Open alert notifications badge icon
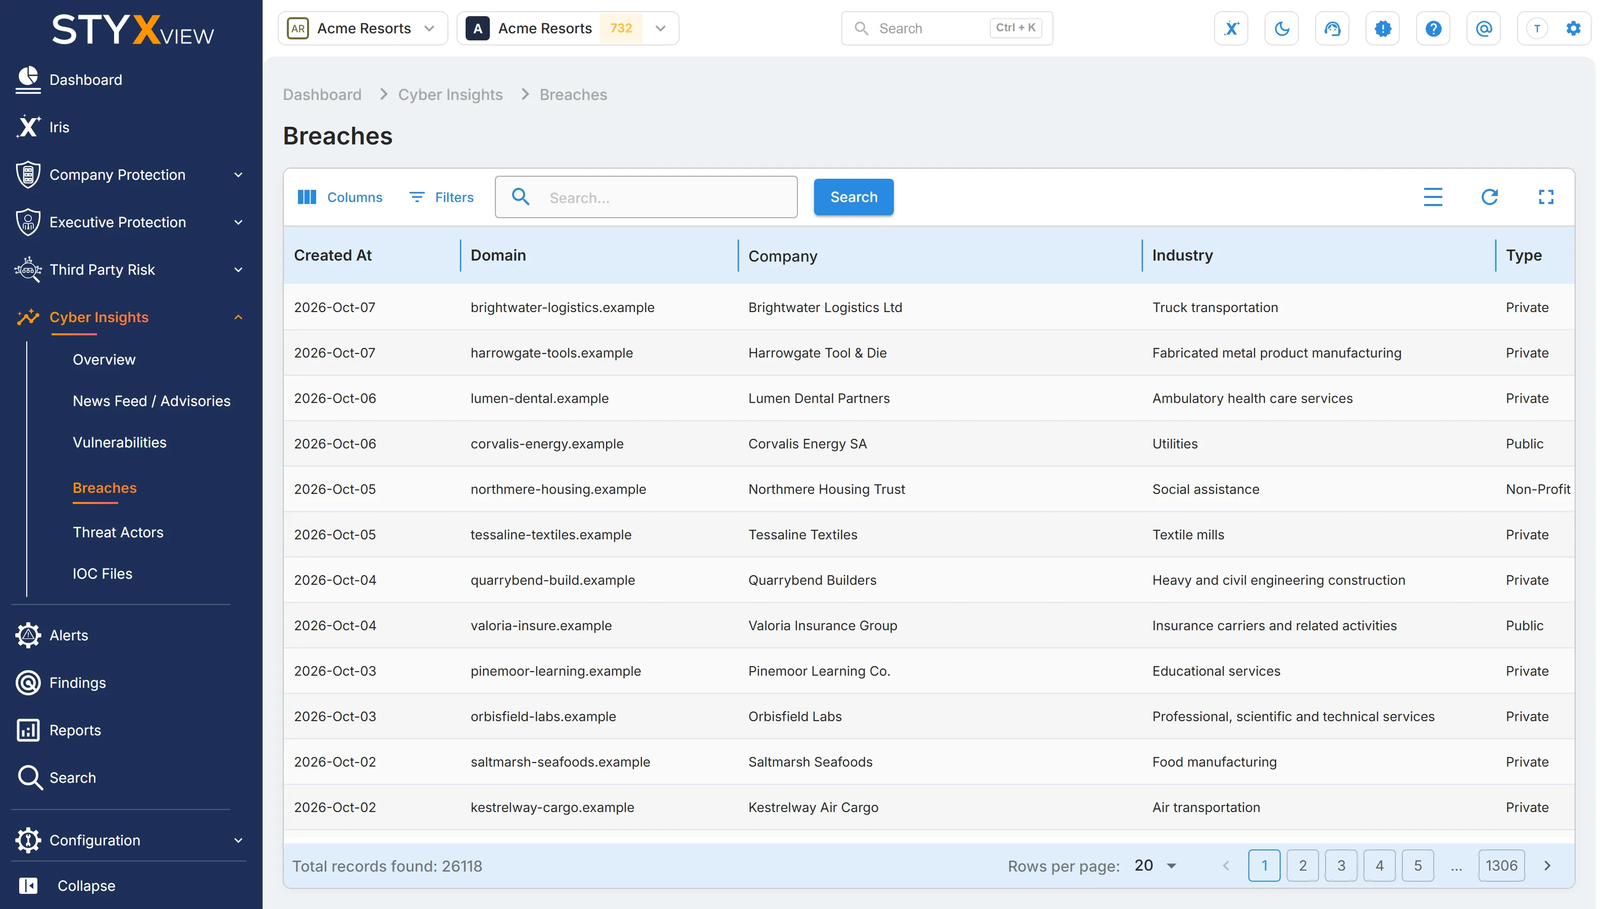The width and height of the screenshot is (1616, 909). (x=1383, y=28)
